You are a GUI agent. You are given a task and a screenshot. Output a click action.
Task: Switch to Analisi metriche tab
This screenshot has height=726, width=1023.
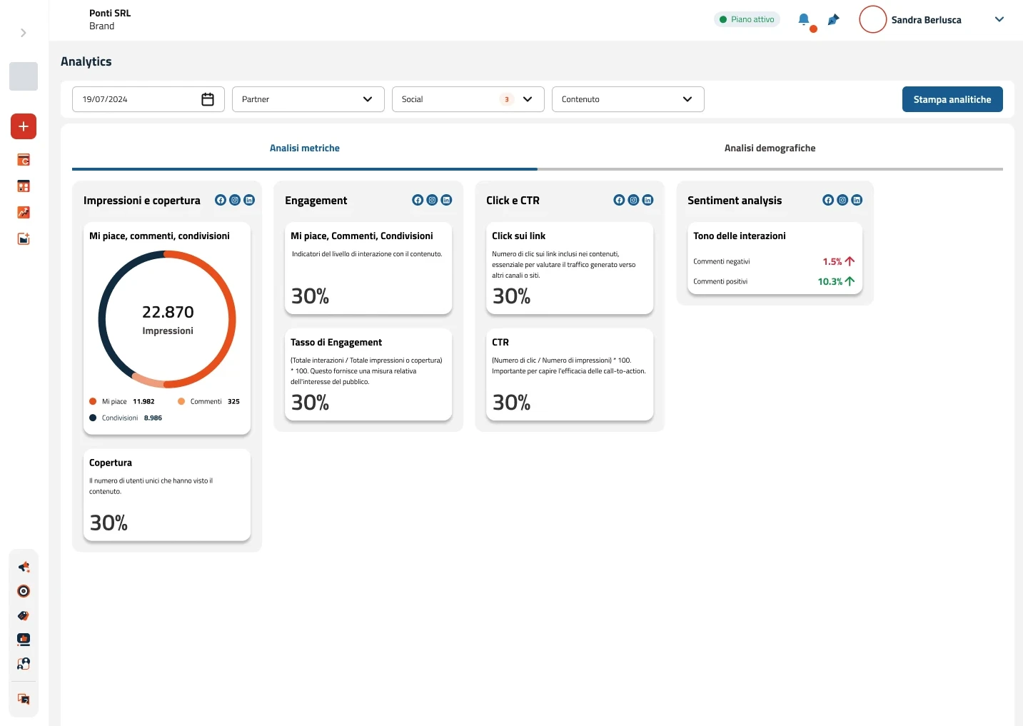[305, 148]
